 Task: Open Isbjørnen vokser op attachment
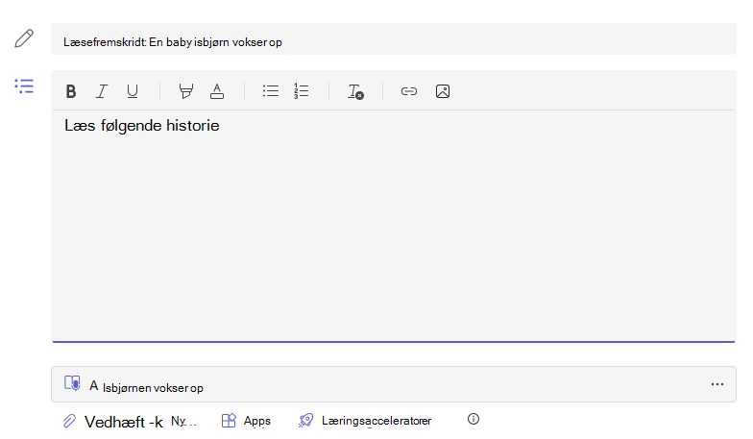(153, 388)
